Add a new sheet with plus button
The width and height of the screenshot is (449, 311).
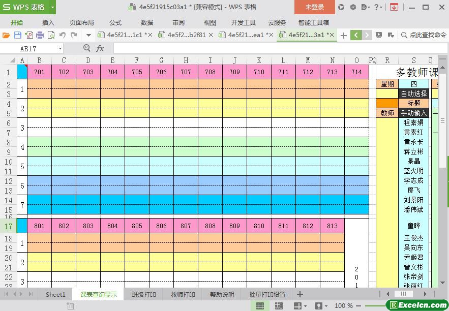(x=300, y=294)
